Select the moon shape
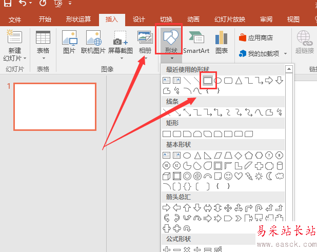The image size is (317, 252). coord(269,176)
